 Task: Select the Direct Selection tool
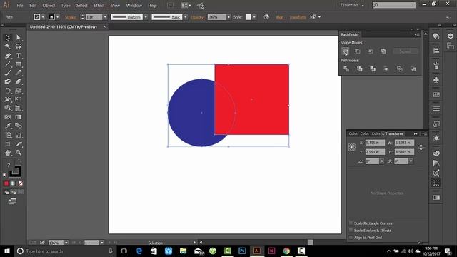[x=19, y=38]
